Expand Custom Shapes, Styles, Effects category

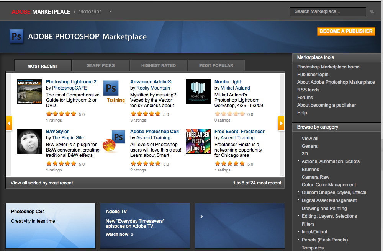click(298, 192)
